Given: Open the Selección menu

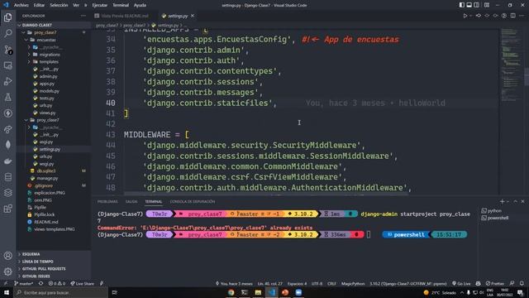Looking at the screenshot, I should [x=59, y=5].
